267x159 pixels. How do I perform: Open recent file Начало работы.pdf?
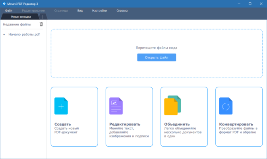coord(24,34)
